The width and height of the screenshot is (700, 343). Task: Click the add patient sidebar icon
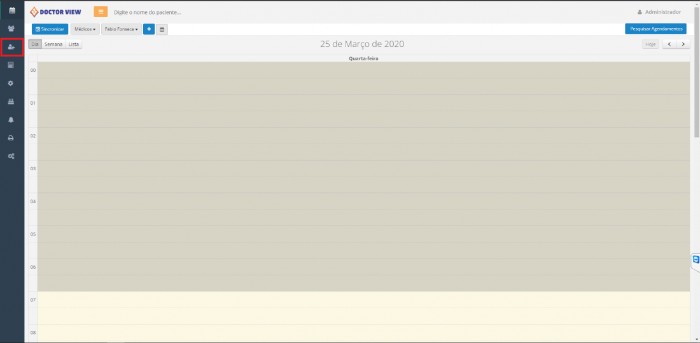(11, 47)
